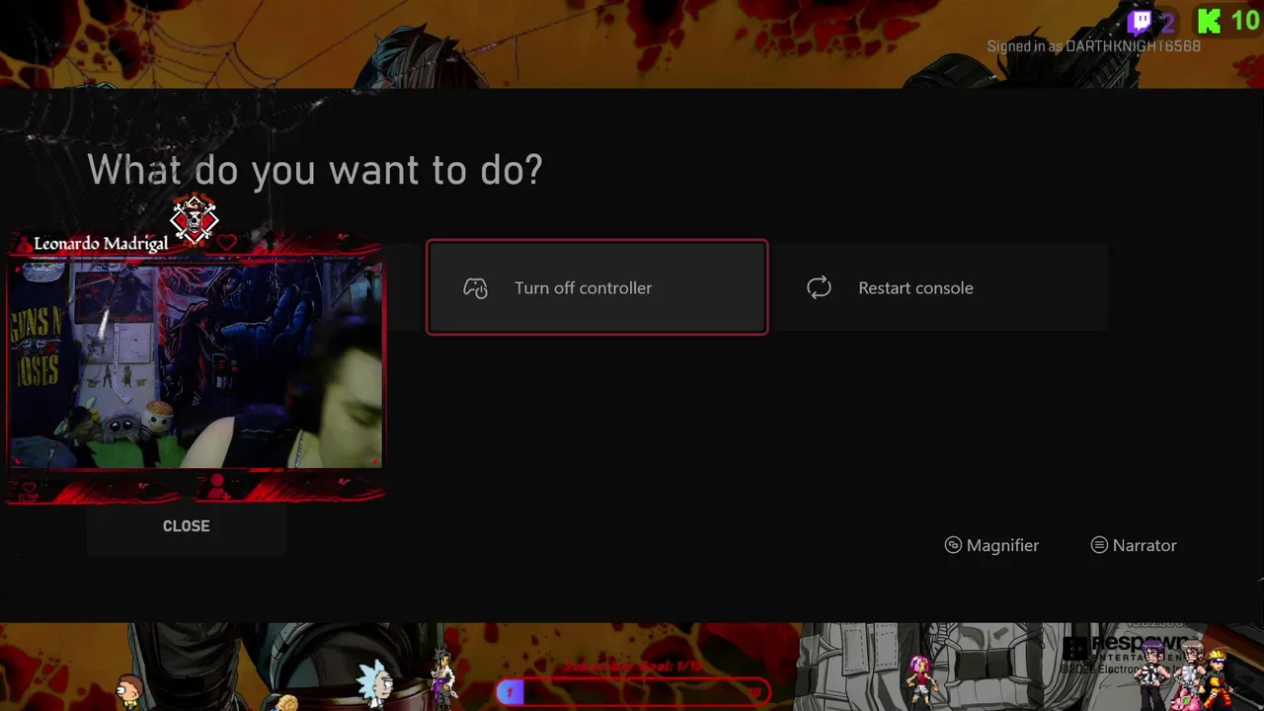Viewport: 1264px width, 711px height.
Task: Click the restart arrows icon
Action: click(819, 287)
